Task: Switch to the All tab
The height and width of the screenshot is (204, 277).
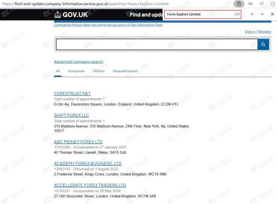Action: (x=58, y=71)
